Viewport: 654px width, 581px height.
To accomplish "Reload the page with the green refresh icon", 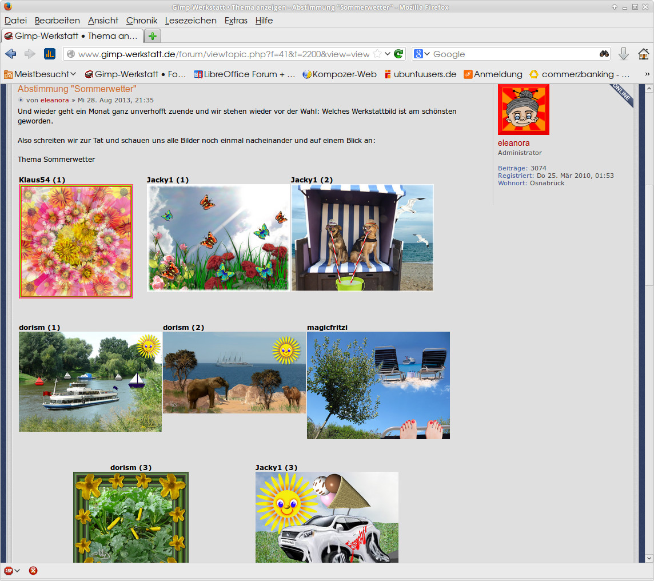I will tap(399, 54).
